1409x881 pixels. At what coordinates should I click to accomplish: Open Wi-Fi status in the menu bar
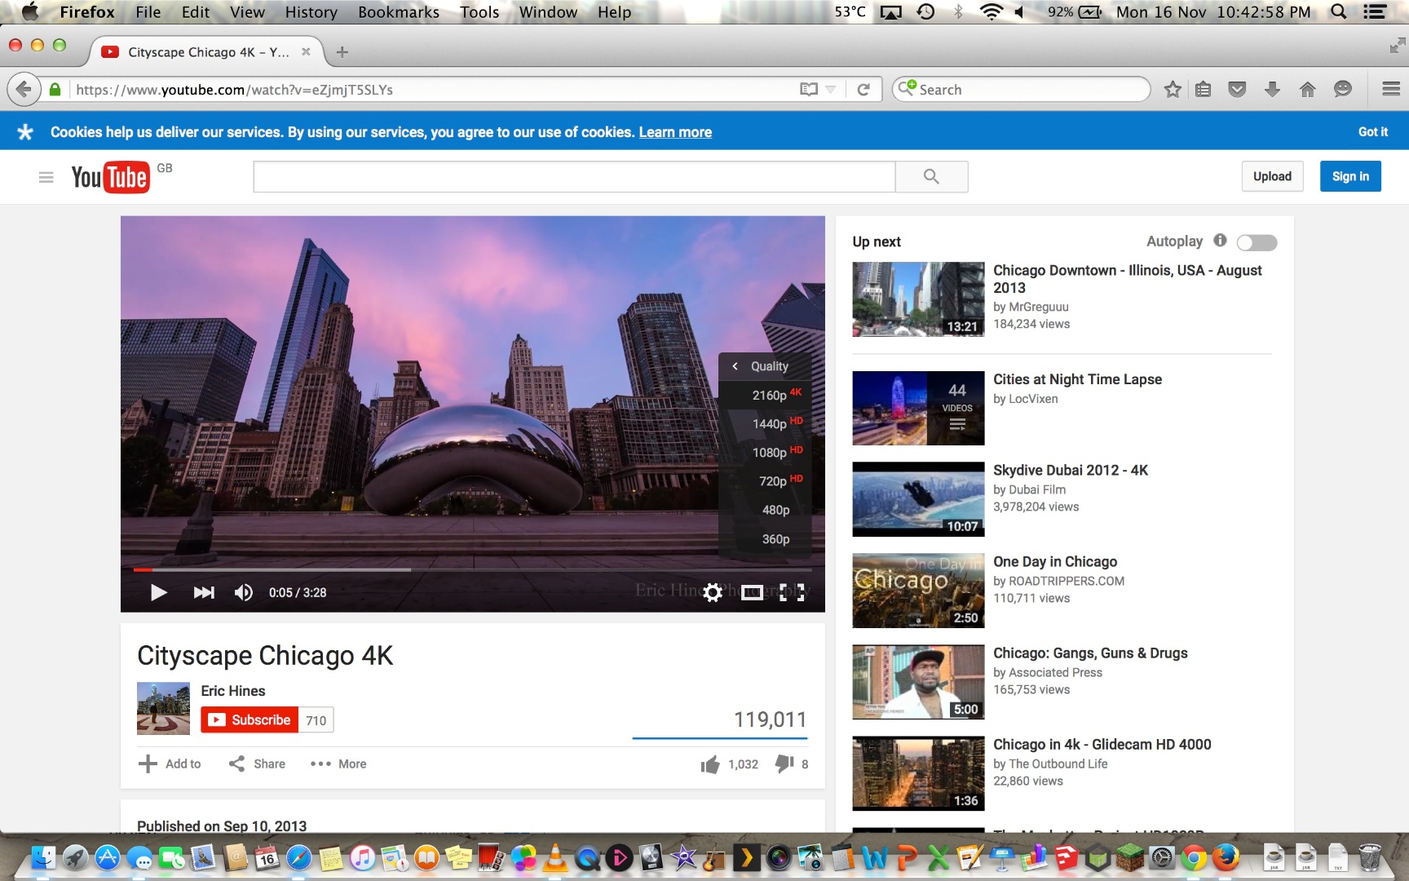pyautogui.click(x=991, y=11)
